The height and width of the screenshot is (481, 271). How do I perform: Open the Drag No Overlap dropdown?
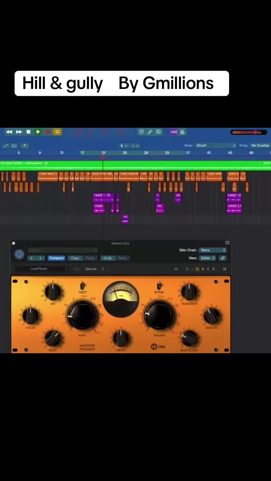tap(260, 146)
